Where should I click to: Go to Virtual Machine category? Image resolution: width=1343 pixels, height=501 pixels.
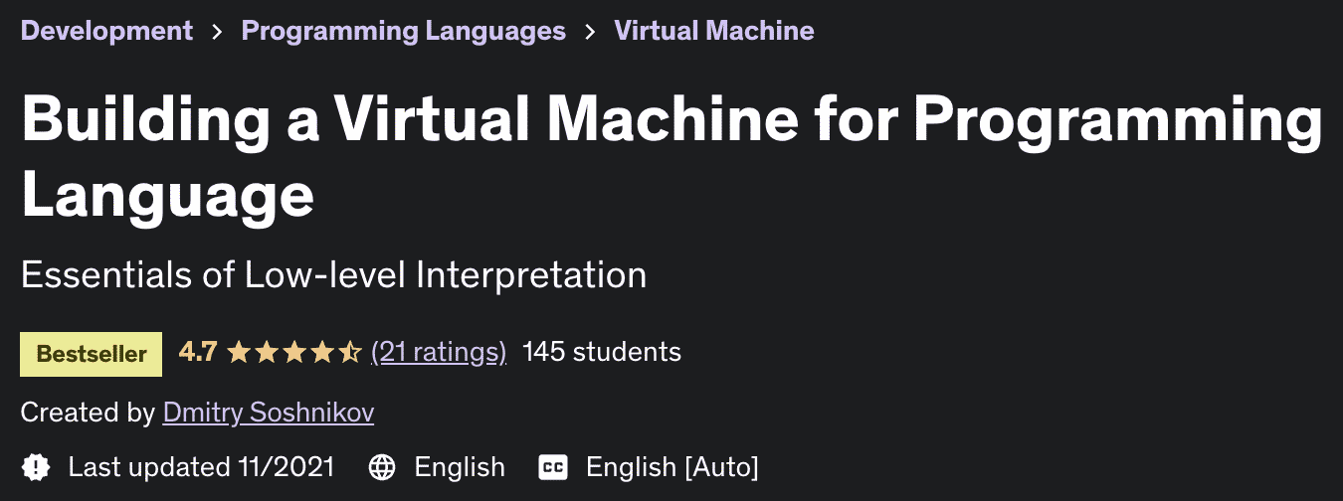pos(713,31)
